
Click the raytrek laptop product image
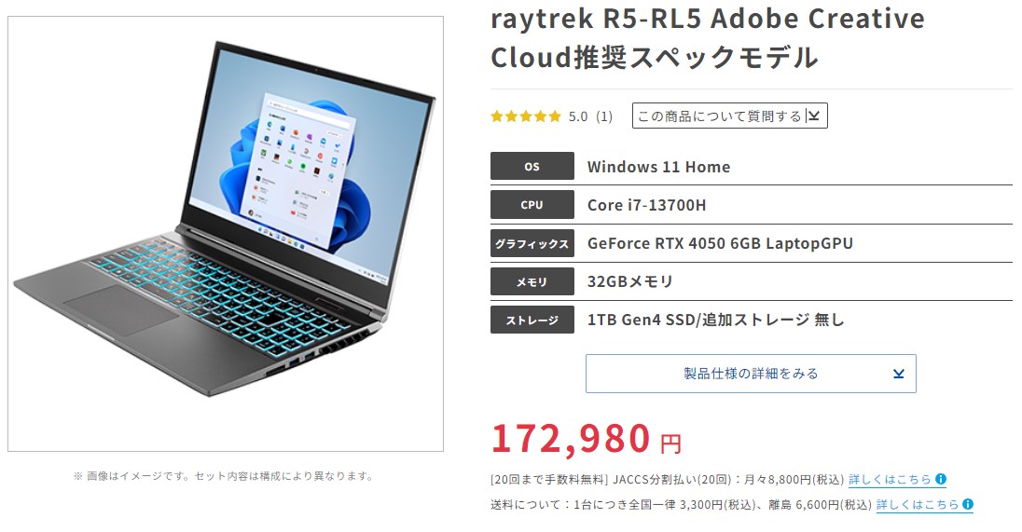coord(226,234)
